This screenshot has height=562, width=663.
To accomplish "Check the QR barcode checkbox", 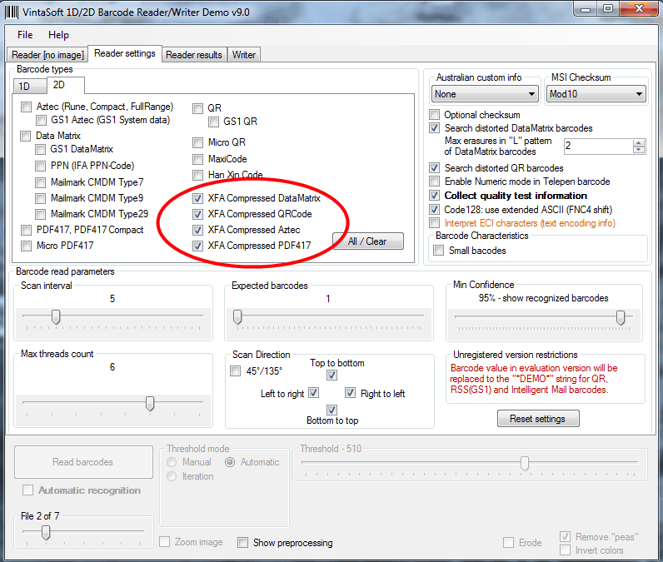I will (197, 108).
